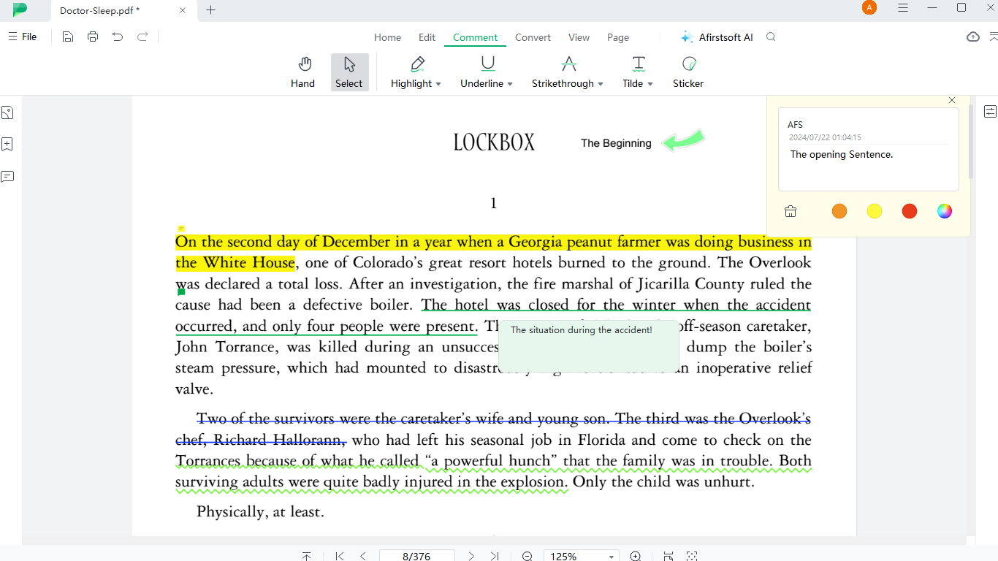The image size is (998, 561).
Task: Click the fit page width icon
Action: [668, 557]
